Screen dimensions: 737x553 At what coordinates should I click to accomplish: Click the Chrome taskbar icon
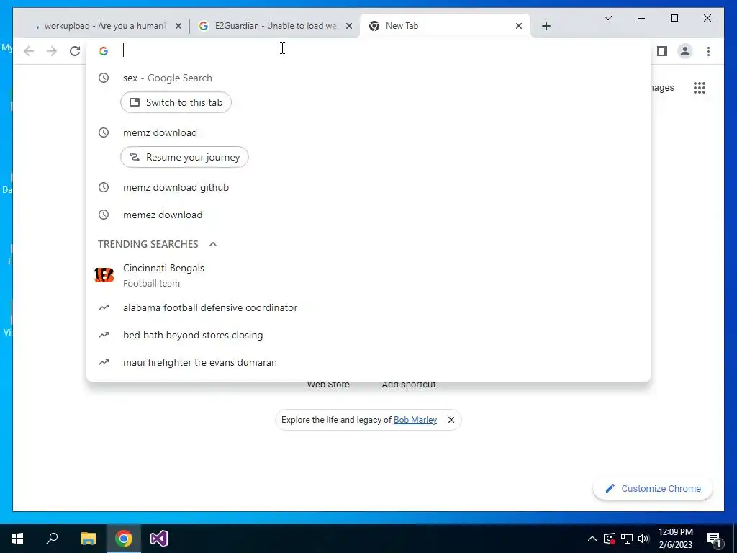coord(124,539)
